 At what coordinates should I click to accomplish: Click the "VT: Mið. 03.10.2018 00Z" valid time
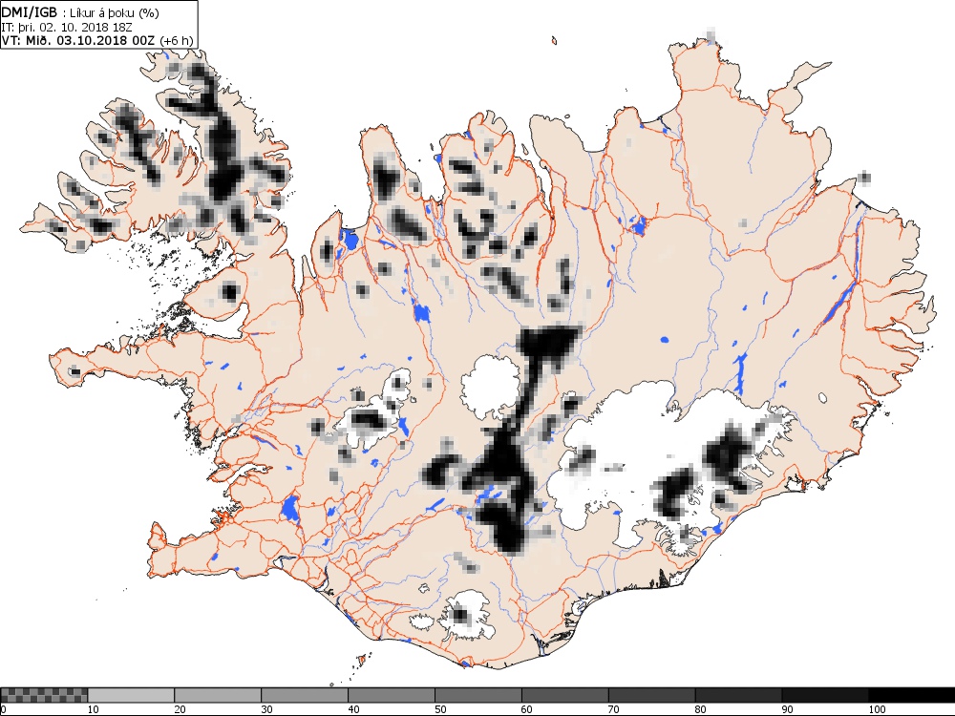[79, 40]
